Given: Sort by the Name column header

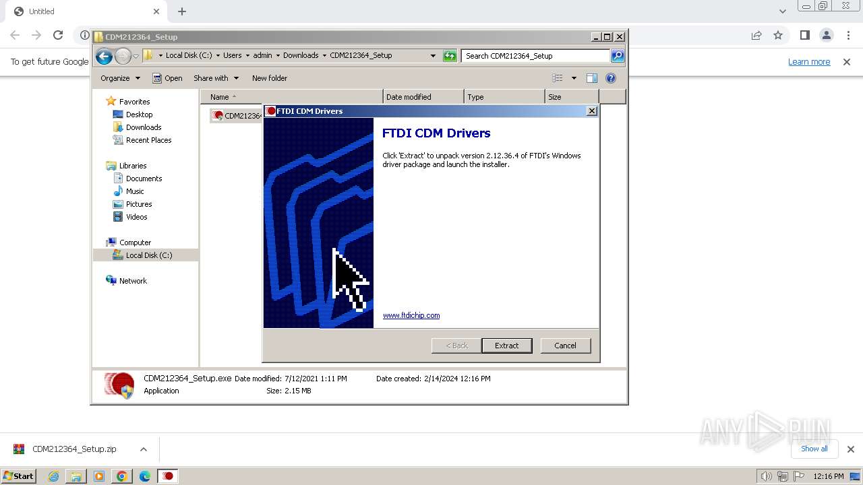Looking at the screenshot, I should [x=291, y=97].
